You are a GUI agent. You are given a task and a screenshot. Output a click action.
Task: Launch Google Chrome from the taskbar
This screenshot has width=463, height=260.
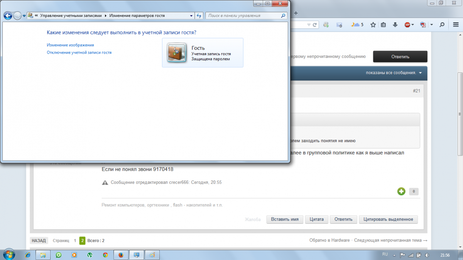click(x=105, y=255)
